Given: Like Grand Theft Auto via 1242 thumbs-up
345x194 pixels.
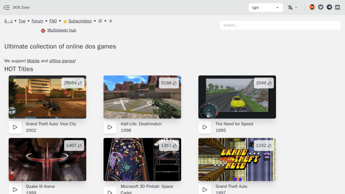Looking at the screenshot, I should [269, 145].
